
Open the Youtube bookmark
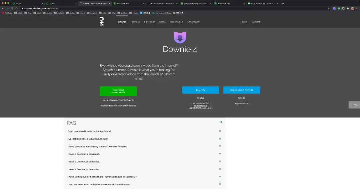7,13
